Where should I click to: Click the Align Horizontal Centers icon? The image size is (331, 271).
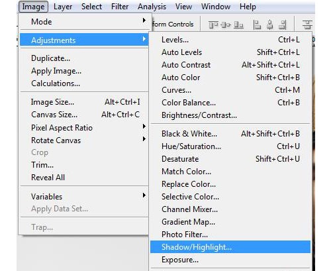point(269,25)
